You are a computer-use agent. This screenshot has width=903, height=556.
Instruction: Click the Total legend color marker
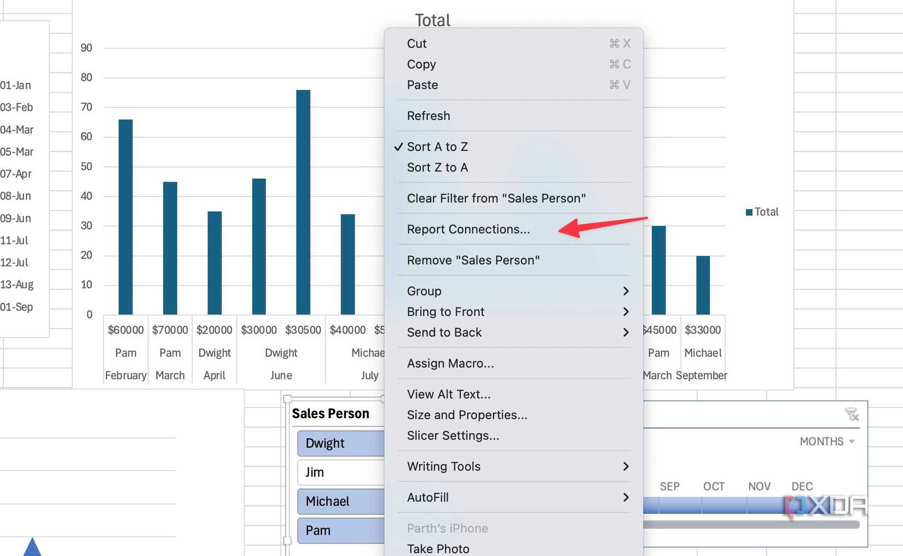click(x=749, y=212)
